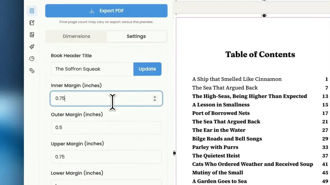Open the pie chart sidebar icon
330x185 pixels.
pyautogui.click(x=32, y=59)
